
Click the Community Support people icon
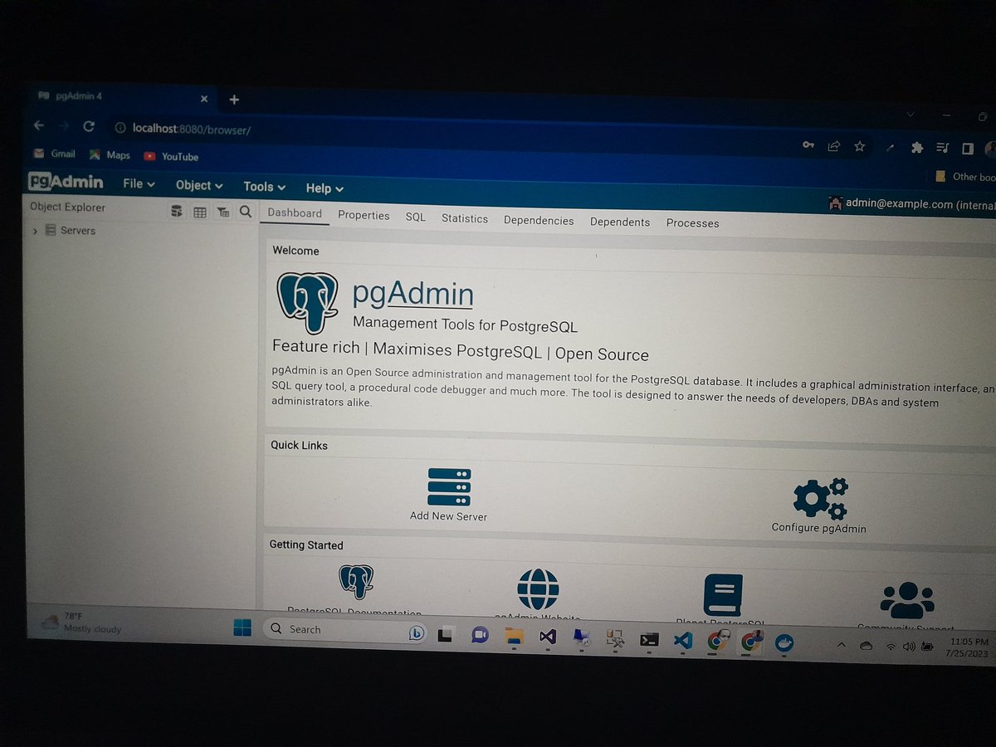coord(907,600)
